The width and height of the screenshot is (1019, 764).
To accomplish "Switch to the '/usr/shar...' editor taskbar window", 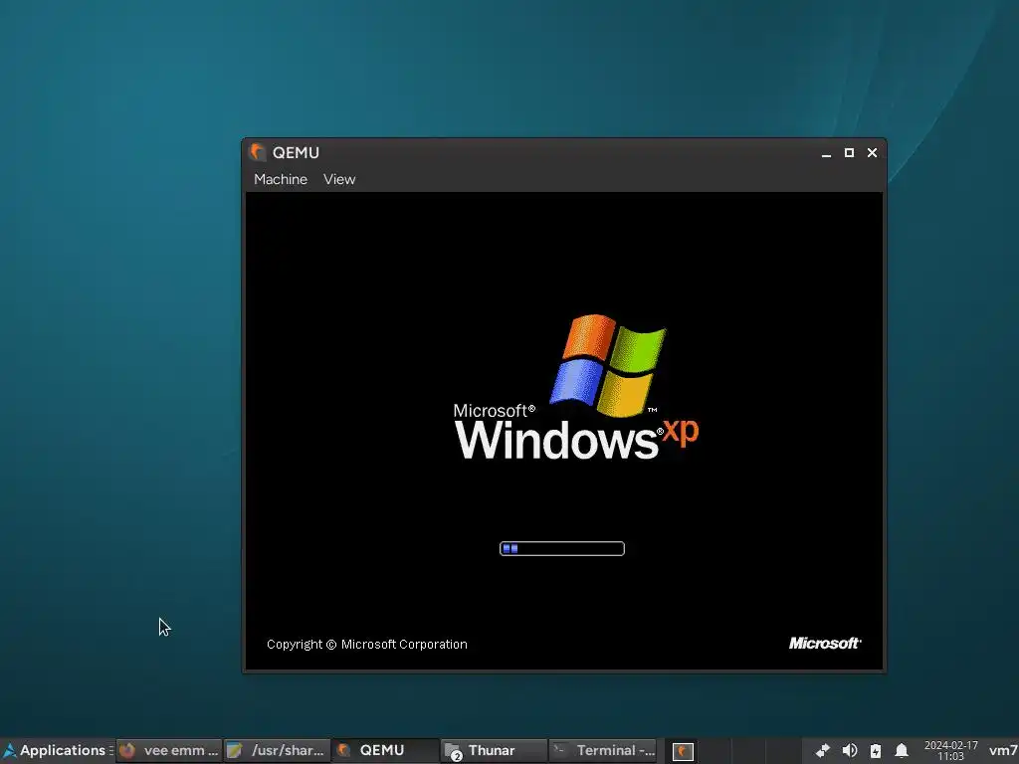I will pyautogui.click(x=277, y=750).
